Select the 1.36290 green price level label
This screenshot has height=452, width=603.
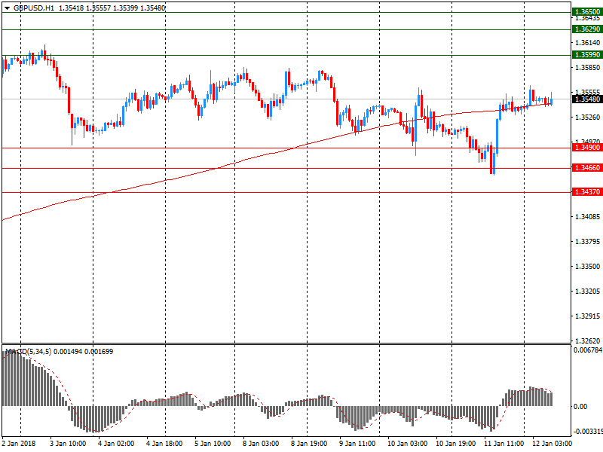(x=587, y=29)
